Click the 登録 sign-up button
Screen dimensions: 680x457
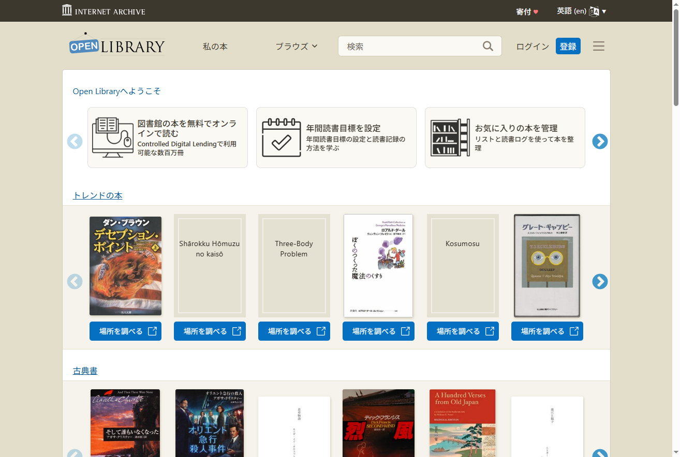coord(568,46)
